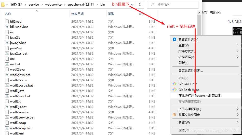
Task: Click the 2 KB size of inc
Action: coord(152,32)
